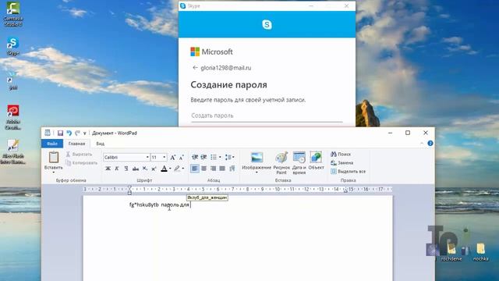Select center text alignment
The height and width of the screenshot is (281, 499).
[x=204, y=169]
